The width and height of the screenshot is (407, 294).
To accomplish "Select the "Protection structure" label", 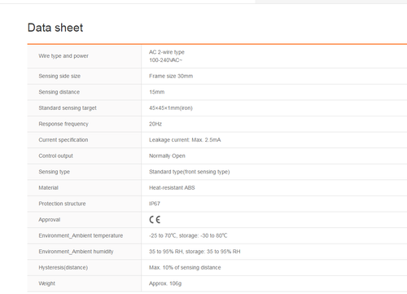I will (x=62, y=204).
